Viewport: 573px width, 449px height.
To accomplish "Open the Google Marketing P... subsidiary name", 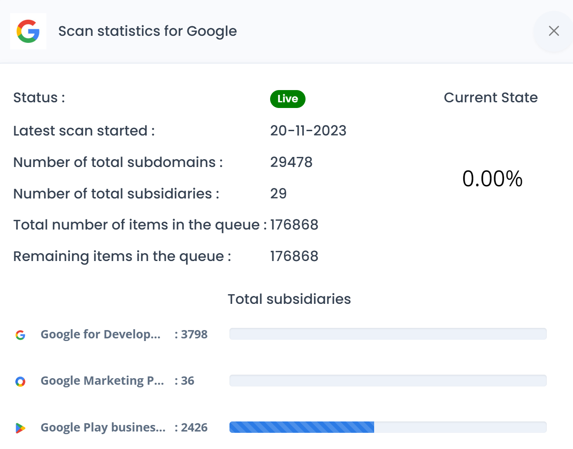I will tap(102, 381).
